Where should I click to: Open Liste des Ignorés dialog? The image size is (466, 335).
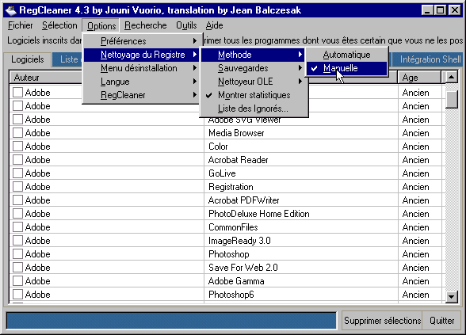tap(253, 108)
